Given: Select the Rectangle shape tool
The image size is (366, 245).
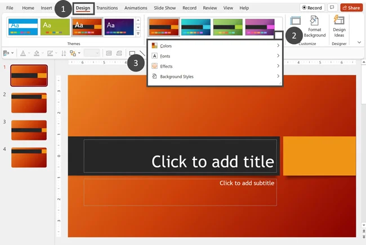Looking at the screenshot, I should (x=132, y=54).
